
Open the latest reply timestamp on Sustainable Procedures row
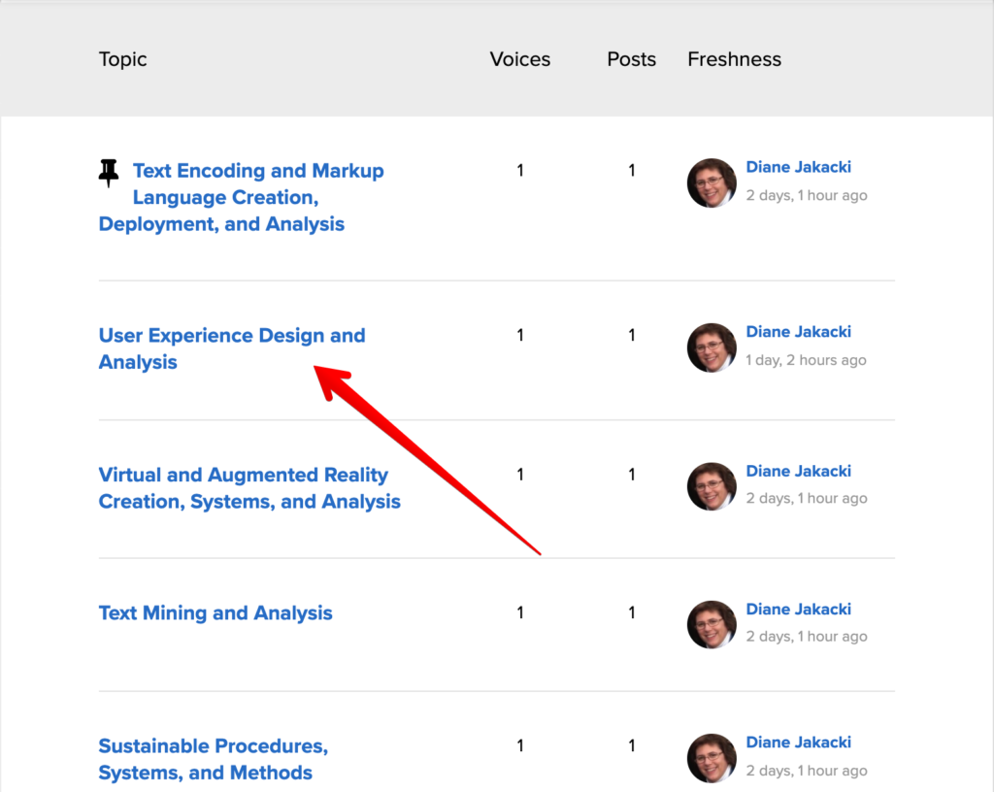(806, 770)
